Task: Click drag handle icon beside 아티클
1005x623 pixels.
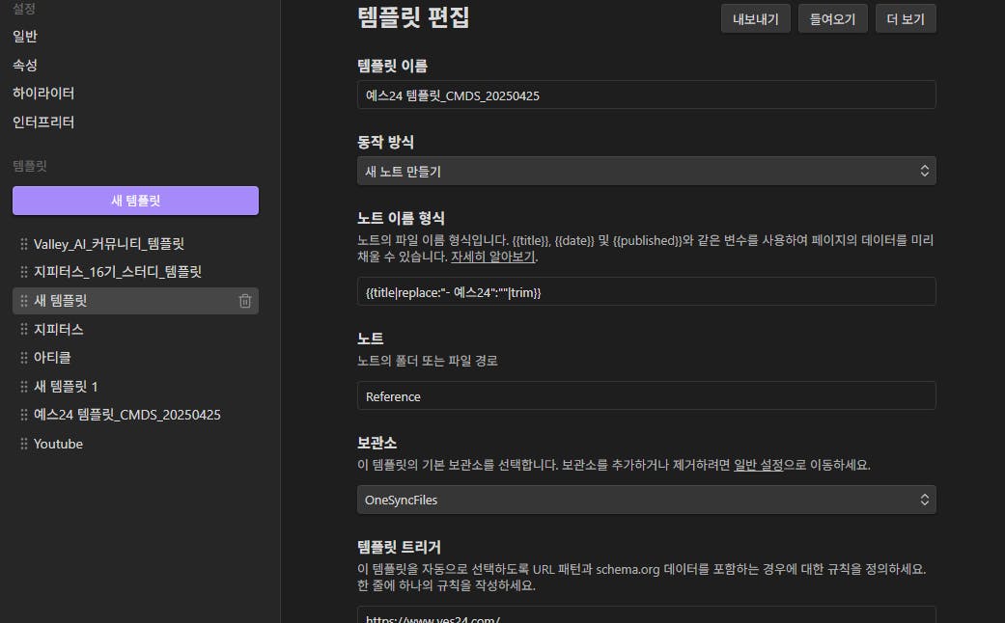Action: pyautogui.click(x=24, y=357)
